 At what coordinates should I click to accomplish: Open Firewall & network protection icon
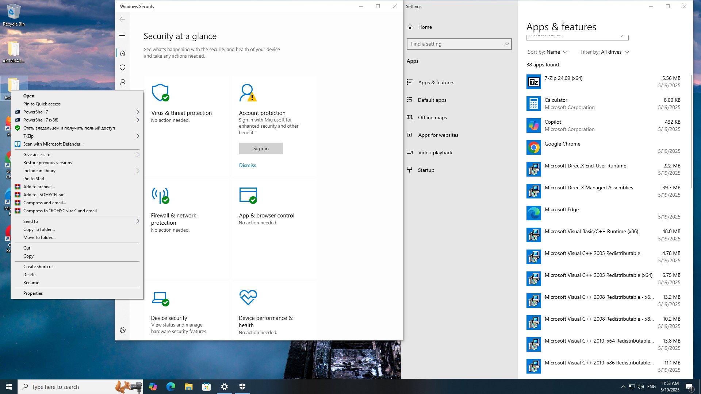(160, 196)
